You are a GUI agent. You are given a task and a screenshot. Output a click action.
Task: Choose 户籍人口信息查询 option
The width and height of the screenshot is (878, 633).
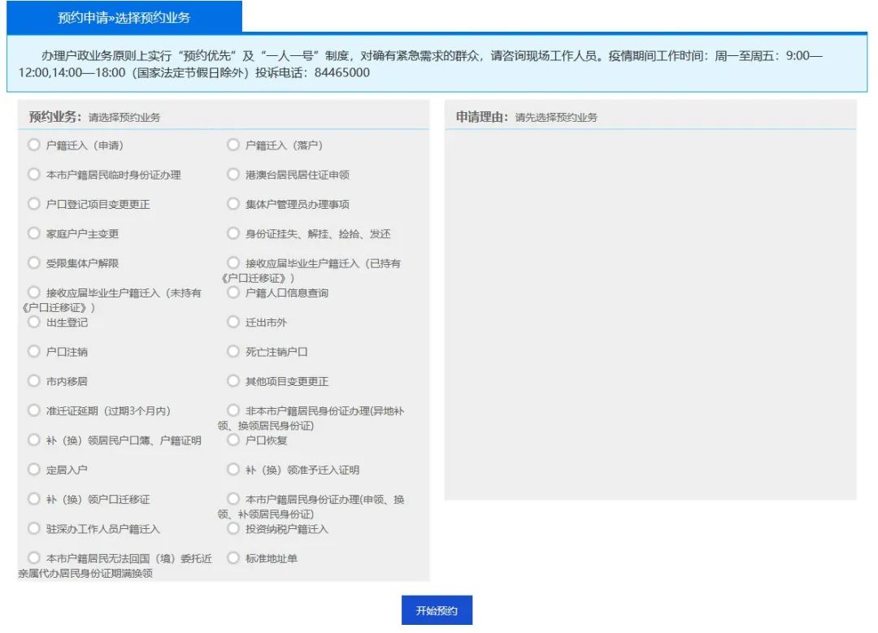click(233, 293)
